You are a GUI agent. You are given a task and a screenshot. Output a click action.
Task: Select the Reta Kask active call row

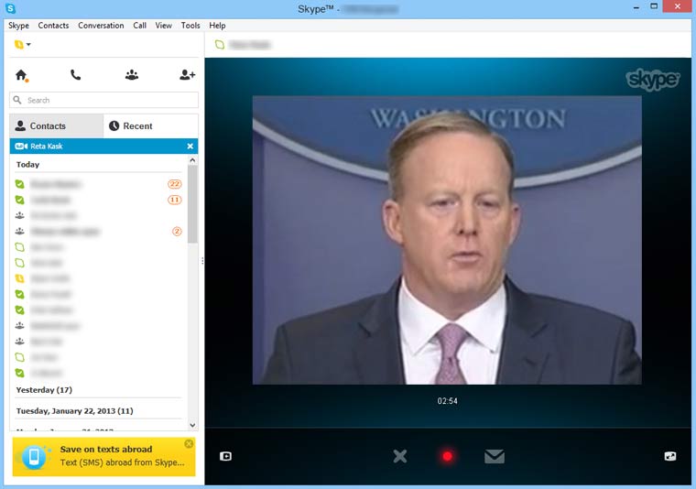tap(103, 146)
